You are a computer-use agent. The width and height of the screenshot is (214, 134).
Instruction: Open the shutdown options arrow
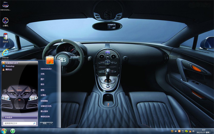(51, 123)
